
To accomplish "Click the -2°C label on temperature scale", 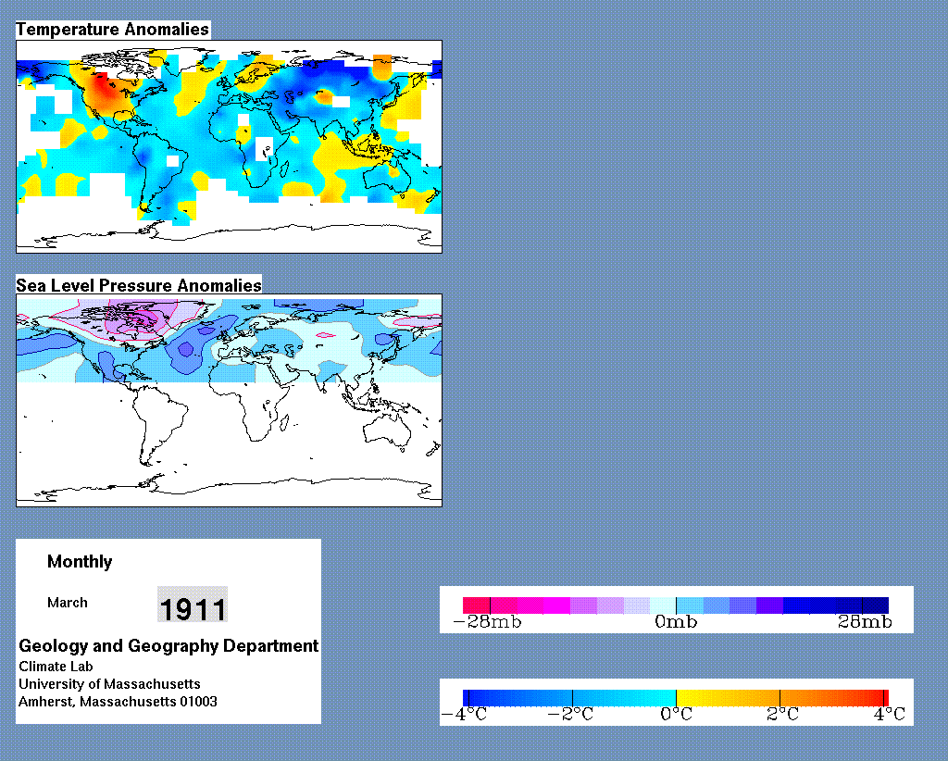I will 570,715.
